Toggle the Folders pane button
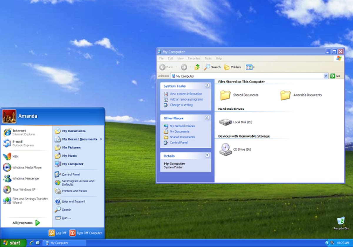 tap(232, 67)
